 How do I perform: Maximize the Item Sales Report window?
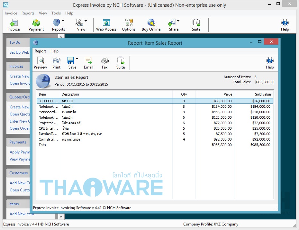(260, 41)
